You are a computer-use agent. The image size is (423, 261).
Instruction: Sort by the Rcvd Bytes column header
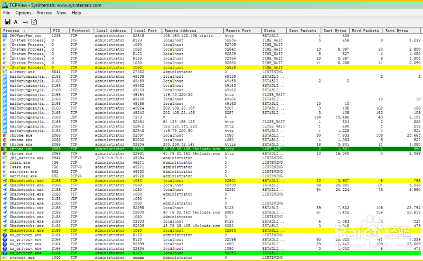coord(402,31)
